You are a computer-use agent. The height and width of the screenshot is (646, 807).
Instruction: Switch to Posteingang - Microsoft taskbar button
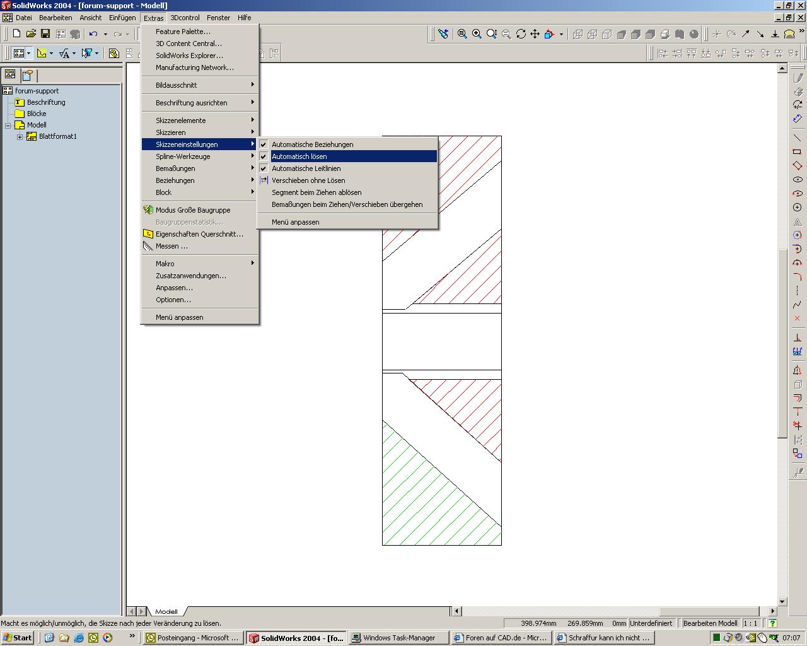[x=193, y=638]
